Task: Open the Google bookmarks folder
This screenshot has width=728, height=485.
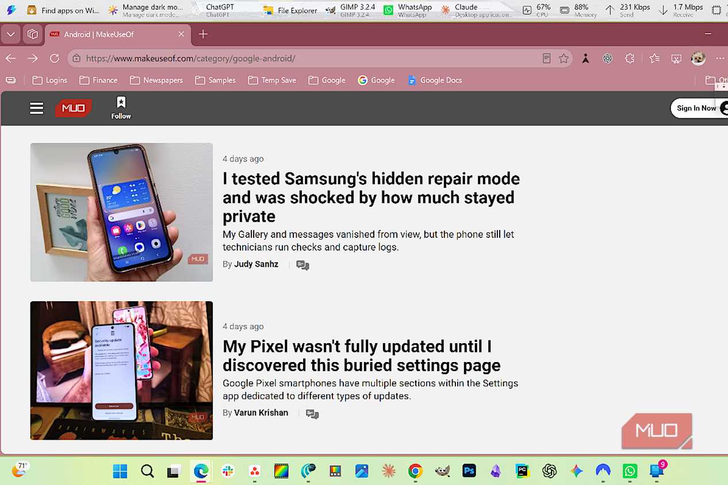Action: click(x=327, y=80)
